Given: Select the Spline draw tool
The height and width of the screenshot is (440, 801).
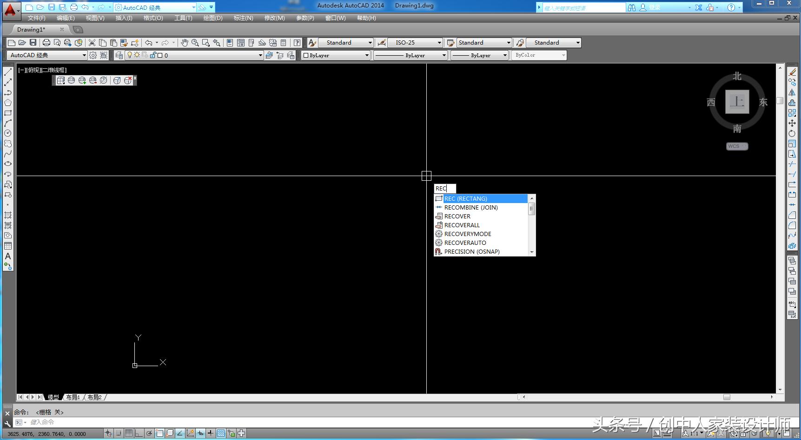Looking at the screenshot, I should (8, 154).
